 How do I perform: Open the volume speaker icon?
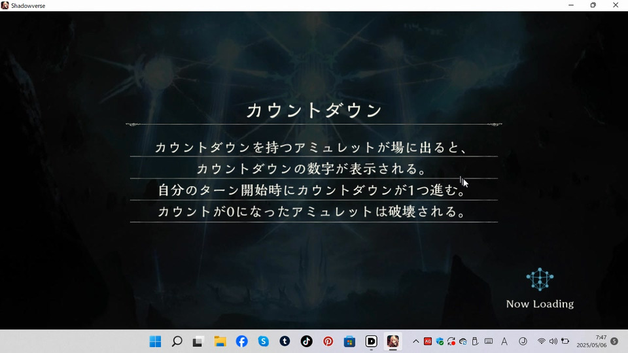coord(553,341)
